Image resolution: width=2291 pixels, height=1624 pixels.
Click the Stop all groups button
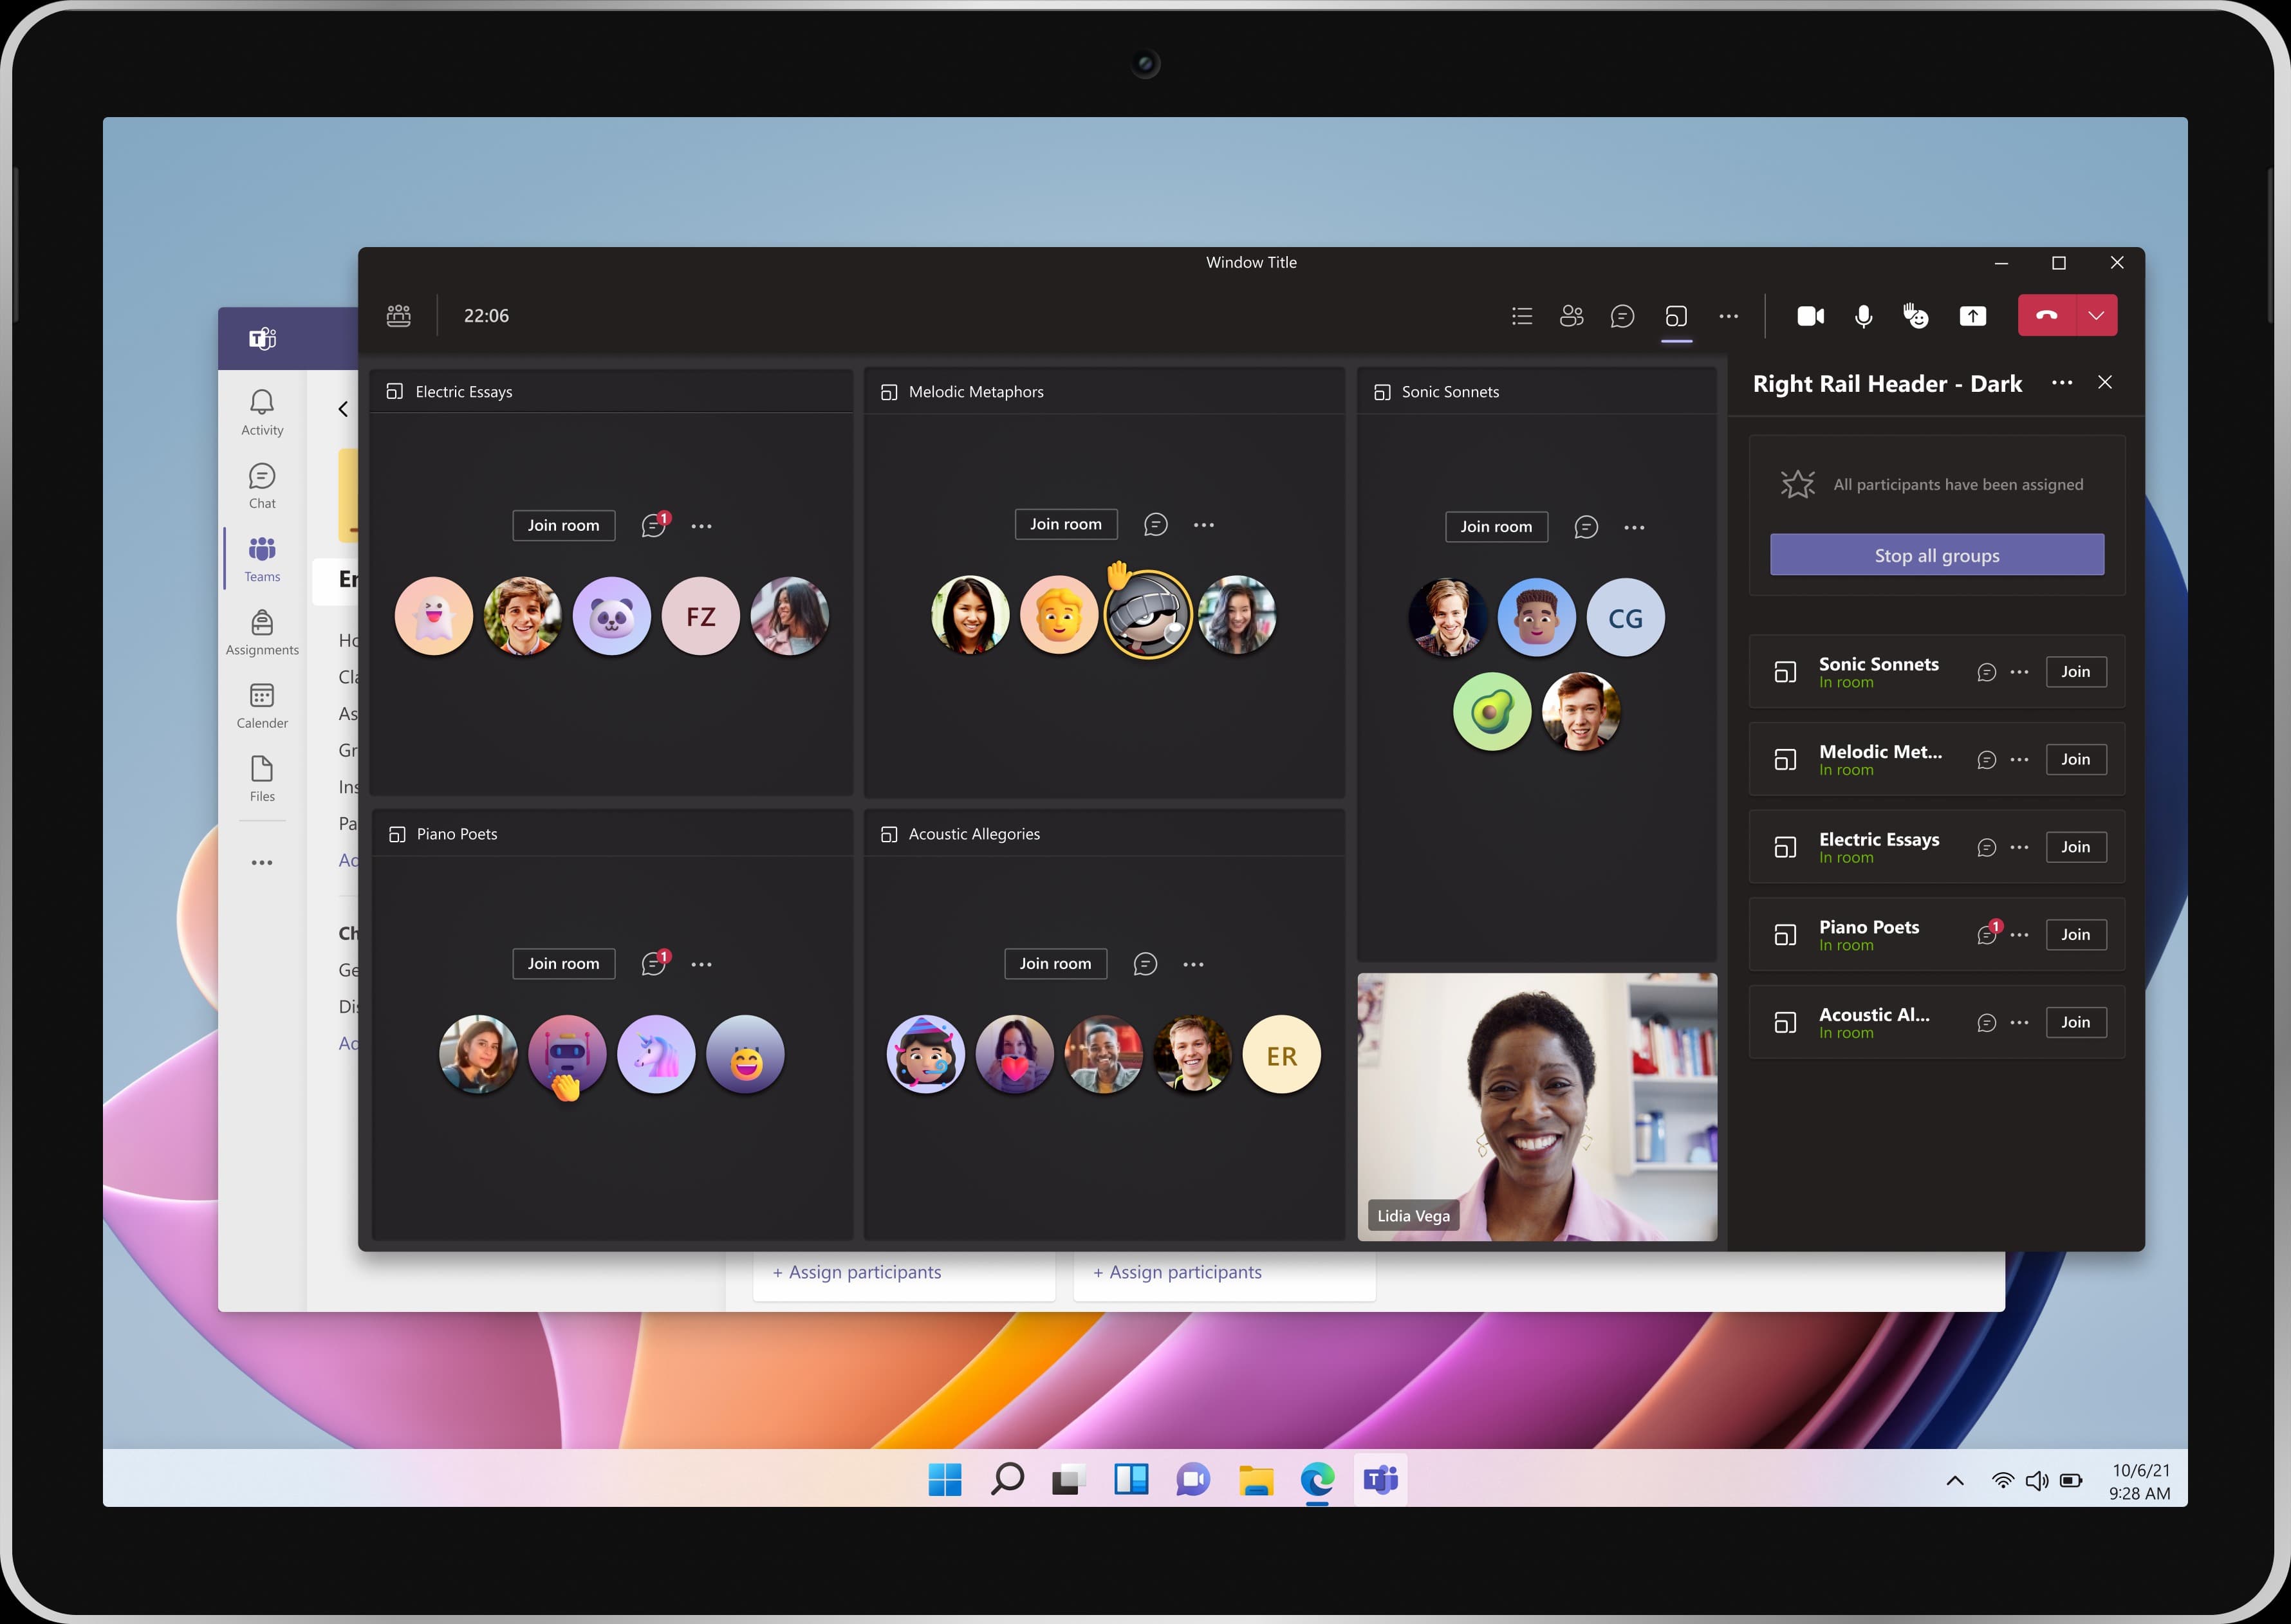pos(1936,555)
